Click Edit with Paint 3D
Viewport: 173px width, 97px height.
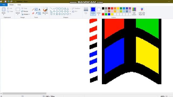pyautogui.click(x=142, y=11)
